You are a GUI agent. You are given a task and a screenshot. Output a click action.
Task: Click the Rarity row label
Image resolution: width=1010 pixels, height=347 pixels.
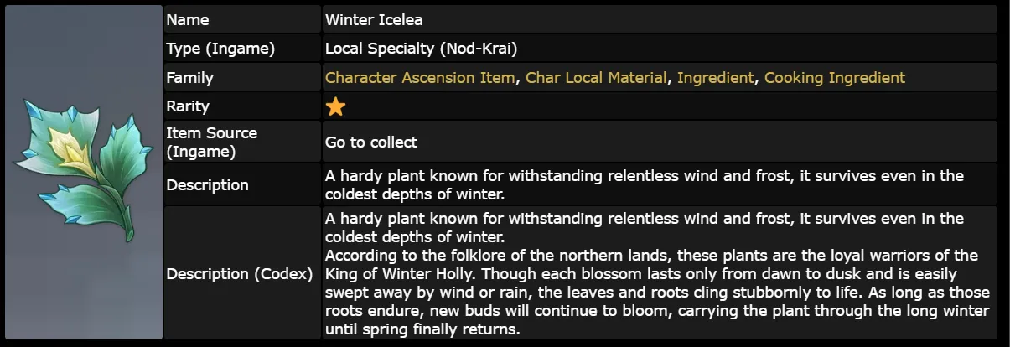pyautogui.click(x=188, y=106)
